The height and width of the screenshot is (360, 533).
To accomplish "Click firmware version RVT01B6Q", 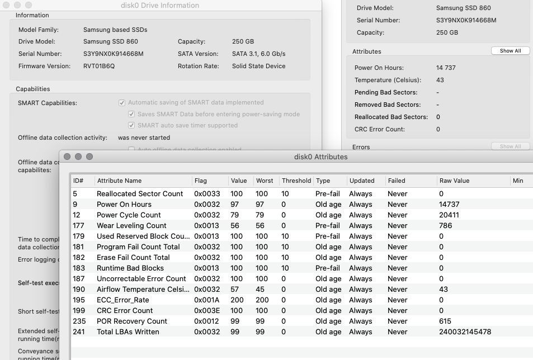I will [99, 66].
